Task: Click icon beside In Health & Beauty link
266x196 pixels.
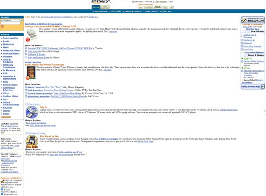Action: click(26, 54)
